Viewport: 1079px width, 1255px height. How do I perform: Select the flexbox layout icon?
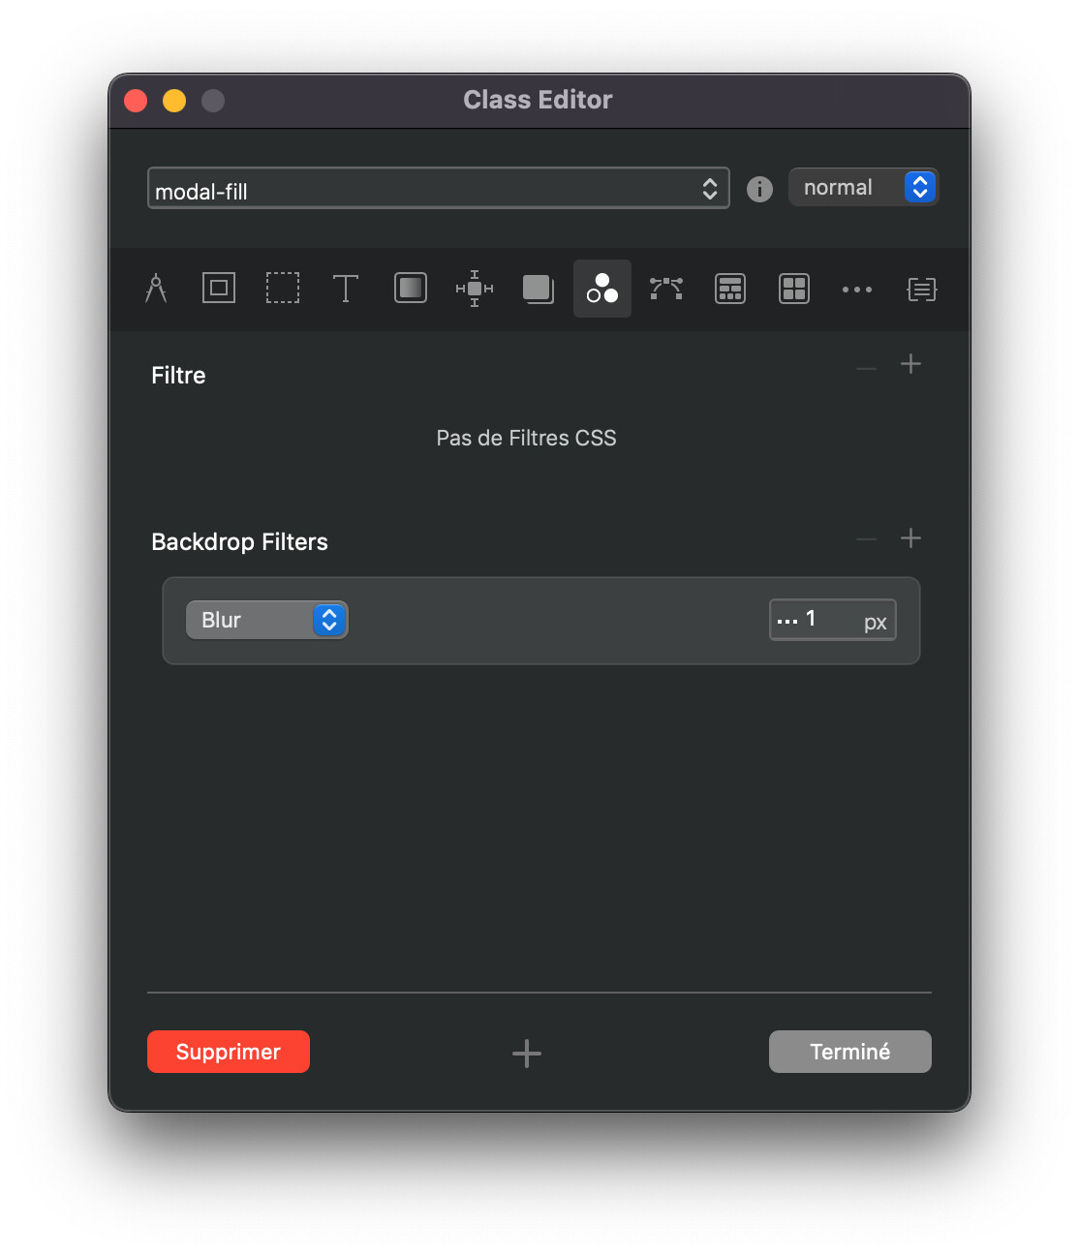click(730, 289)
